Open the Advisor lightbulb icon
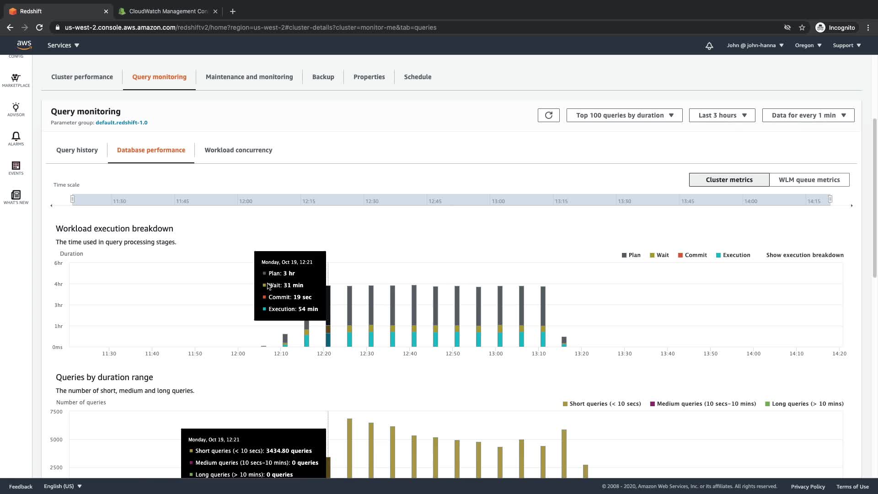 click(x=16, y=109)
